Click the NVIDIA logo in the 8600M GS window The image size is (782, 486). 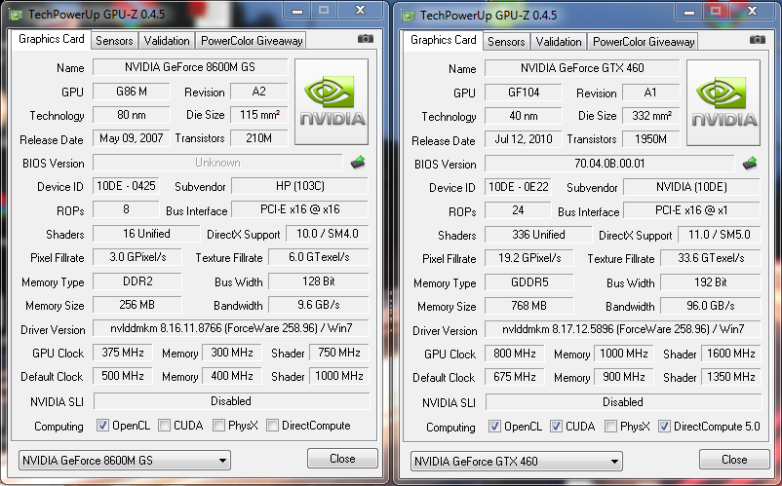332,101
